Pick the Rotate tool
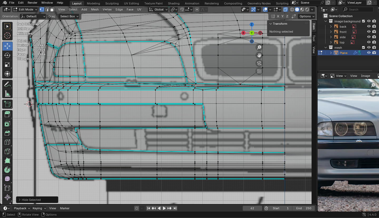379x218 pixels. point(7,55)
